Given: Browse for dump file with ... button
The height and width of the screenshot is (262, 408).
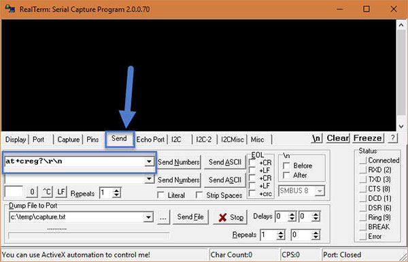Looking at the screenshot, I should [x=163, y=217].
